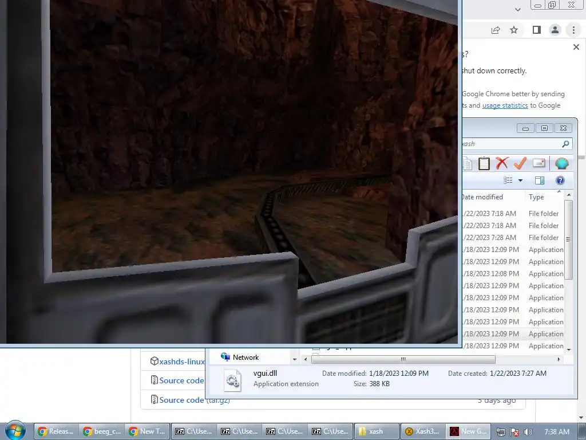Image resolution: width=586 pixels, height=440 pixels.
Task: Click the Paste clipboard toolbar icon
Action: click(x=484, y=163)
